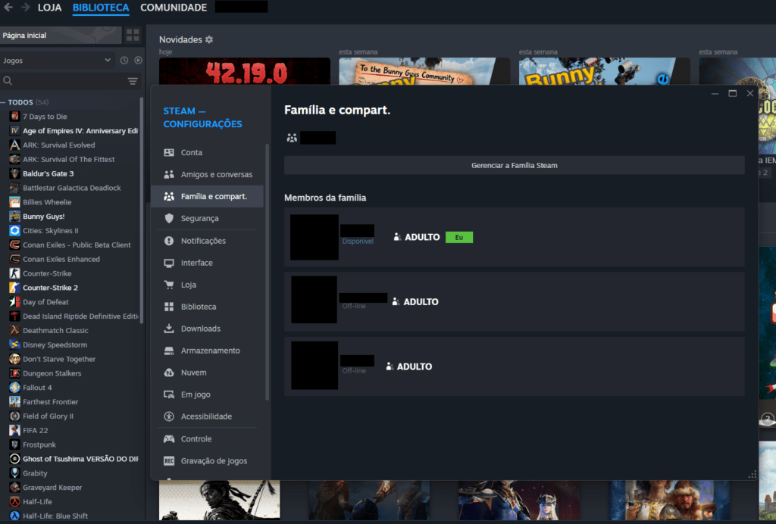The image size is (776, 524).
Task: Open the LOJA store tab
Action: [x=49, y=8]
